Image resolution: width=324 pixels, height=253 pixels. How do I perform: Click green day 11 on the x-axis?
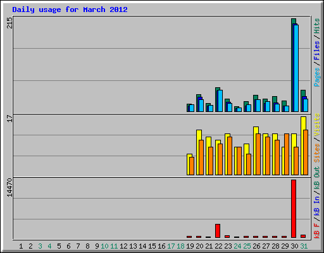pyautogui.click(x=114, y=246)
